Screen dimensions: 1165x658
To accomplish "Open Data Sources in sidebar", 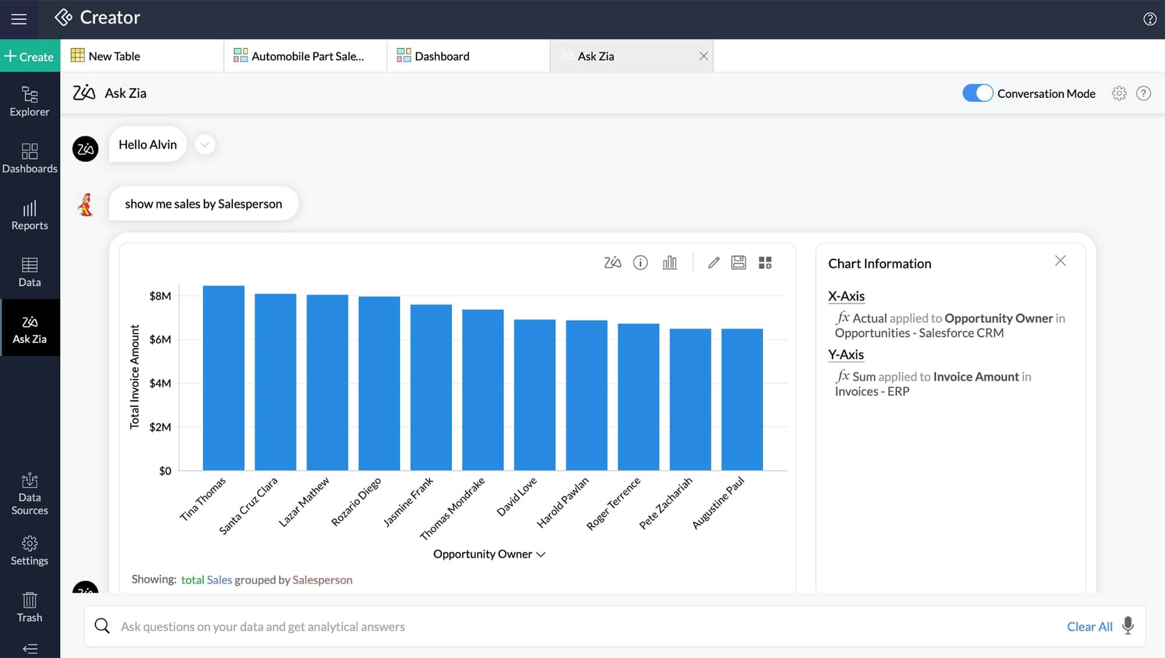I will click(x=30, y=494).
